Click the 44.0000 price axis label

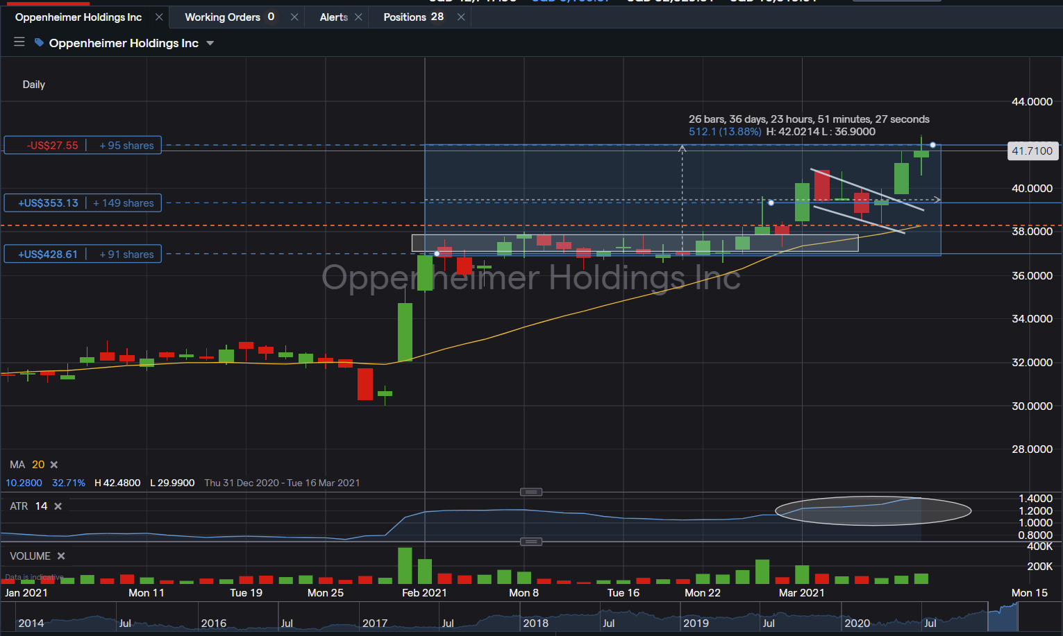(1032, 102)
